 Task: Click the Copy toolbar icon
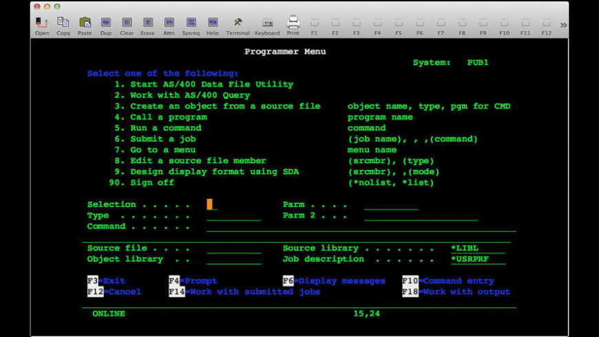63,25
